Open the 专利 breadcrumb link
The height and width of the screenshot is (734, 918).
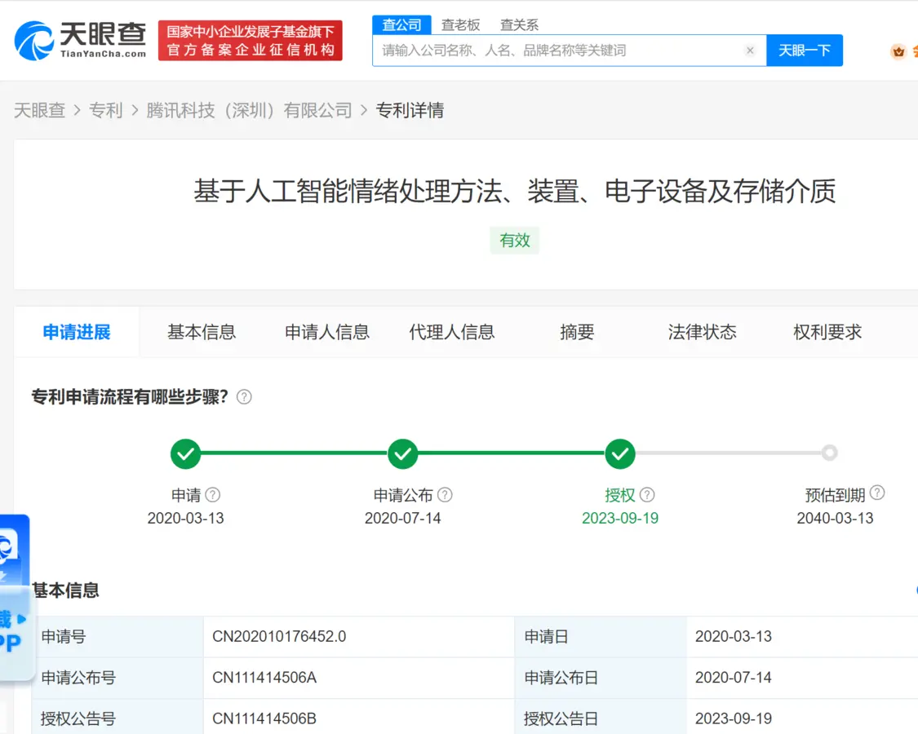[106, 110]
